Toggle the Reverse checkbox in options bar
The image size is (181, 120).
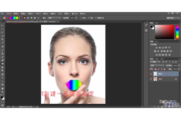(x=81, y=18)
